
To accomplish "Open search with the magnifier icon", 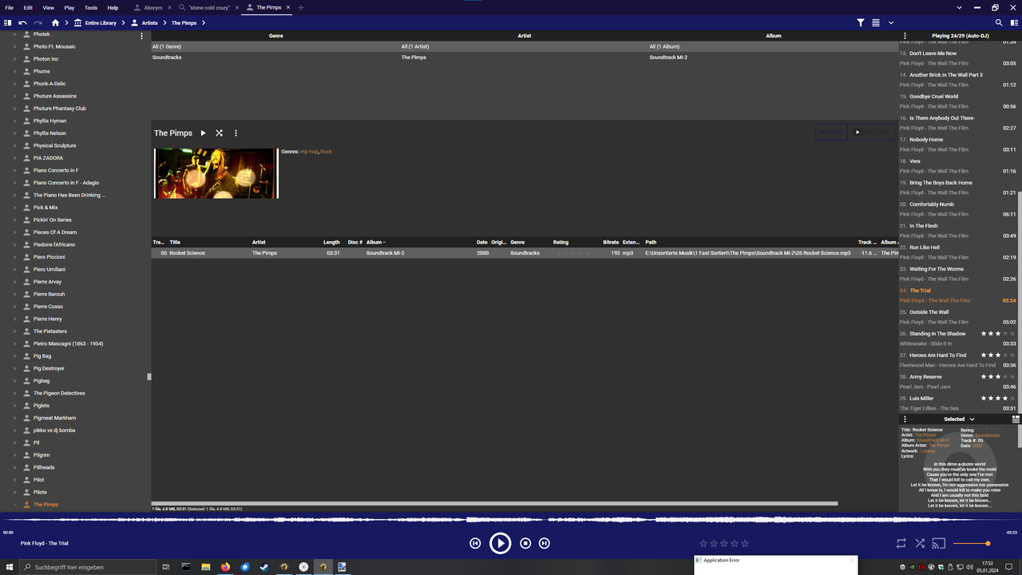I will [x=999, y=23].
